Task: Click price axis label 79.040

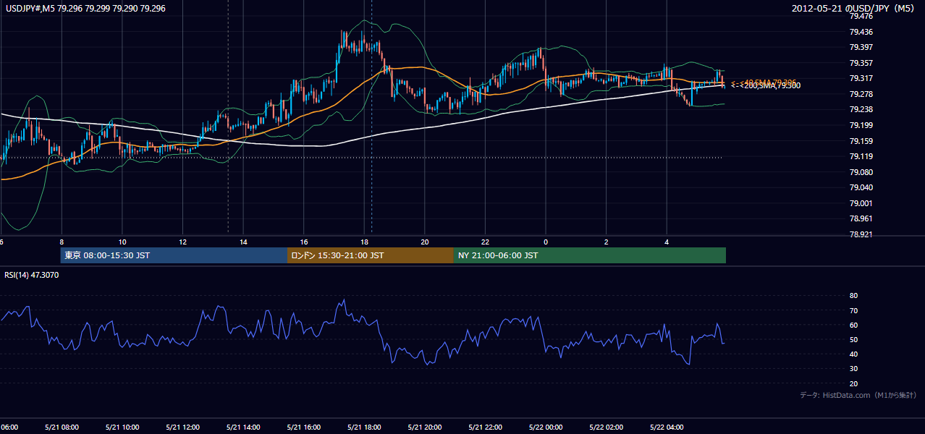Action: (x=861, y=187)
